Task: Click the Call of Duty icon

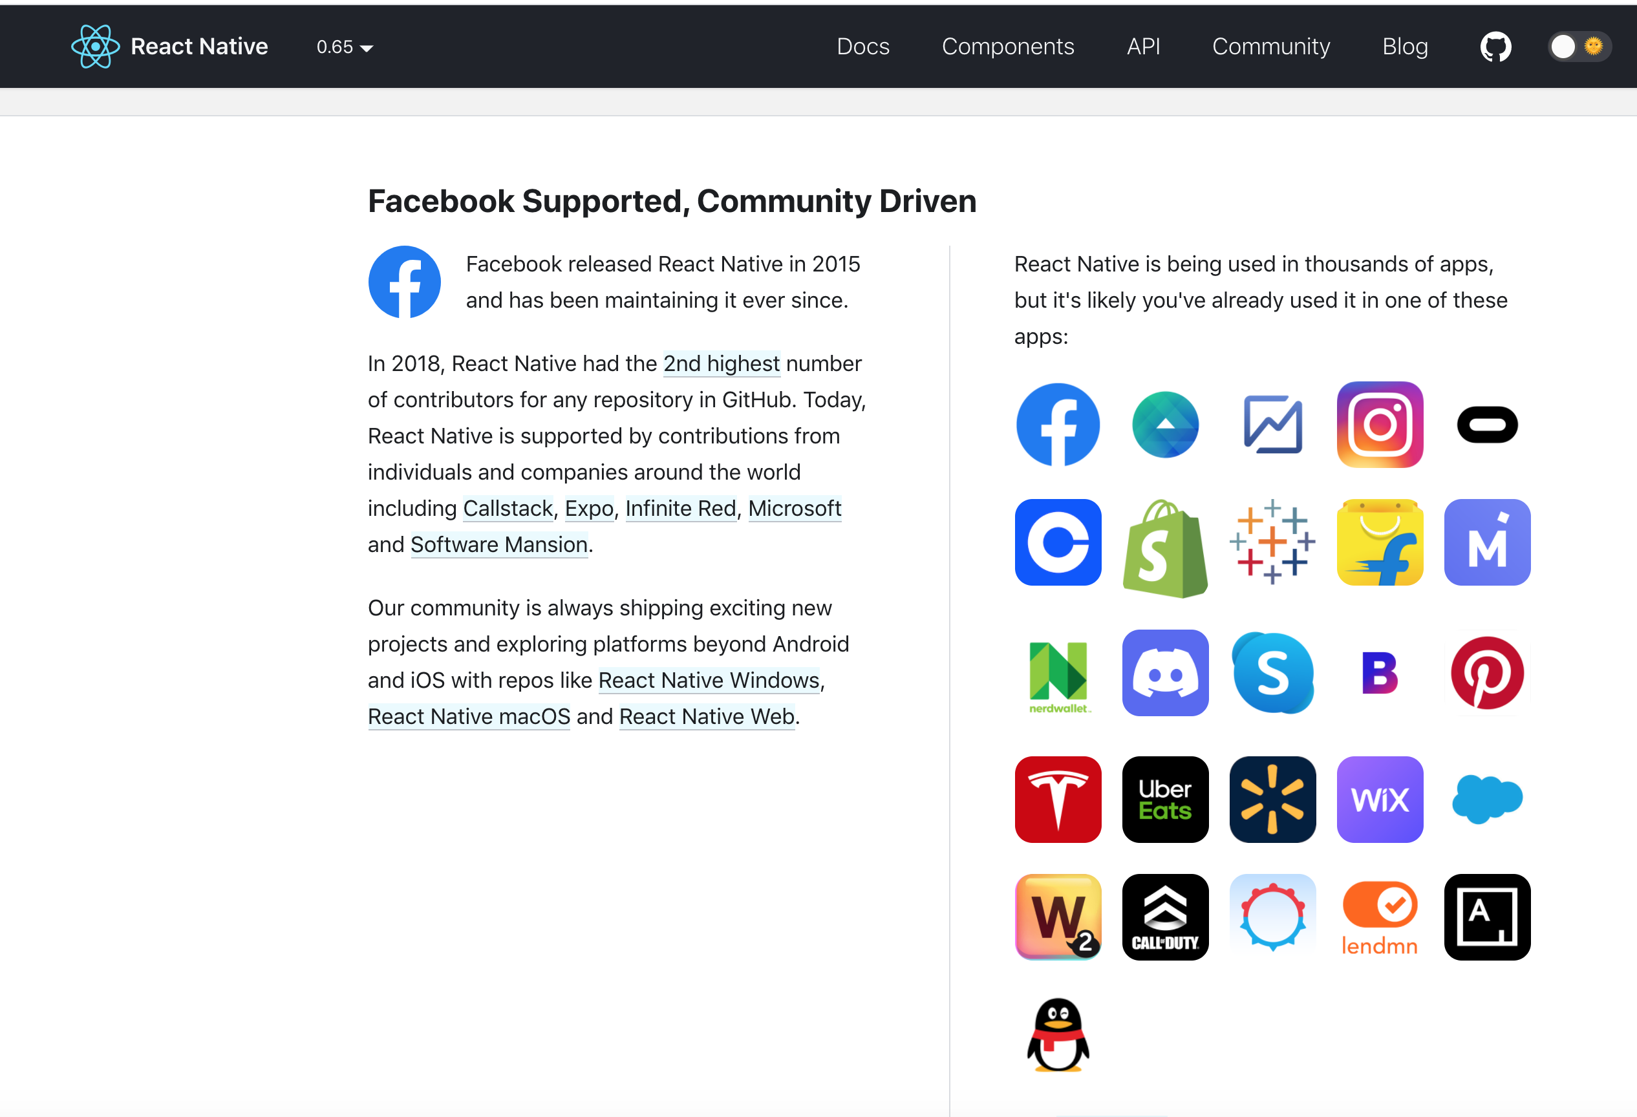Action: (x=1165, y=917)
